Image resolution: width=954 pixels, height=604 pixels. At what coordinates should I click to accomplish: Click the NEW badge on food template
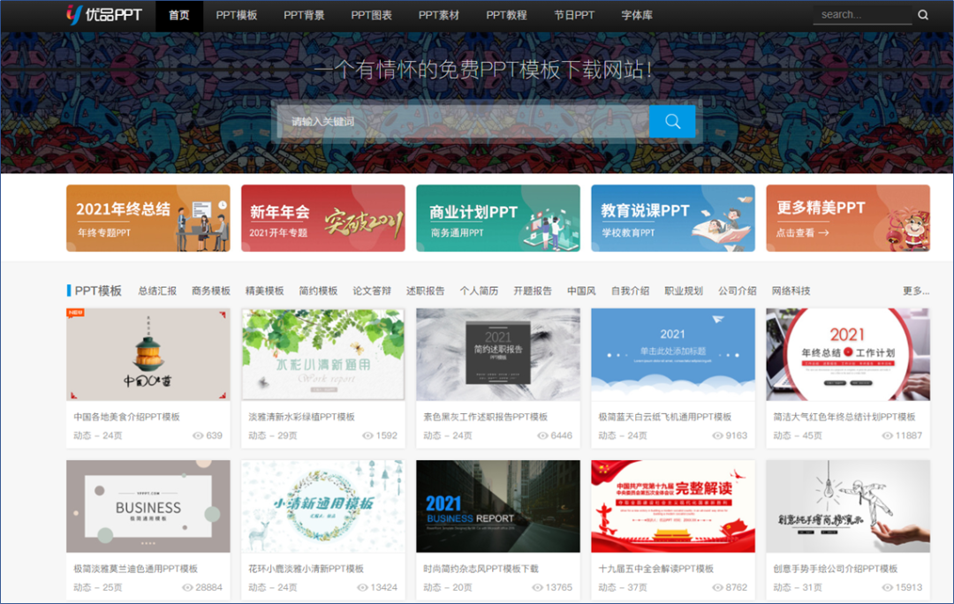(75, 313)
